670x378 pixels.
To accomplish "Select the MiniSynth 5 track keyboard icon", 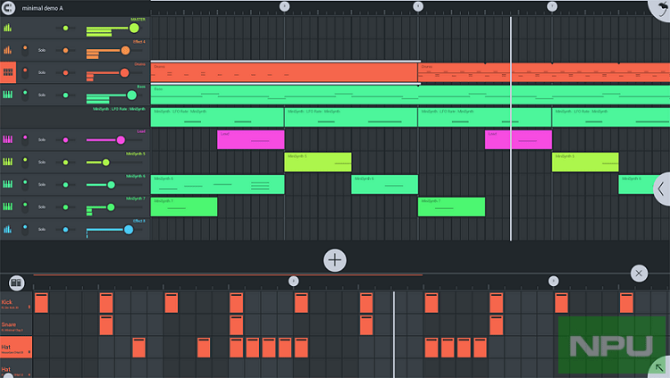I will [x=8, y=162].
